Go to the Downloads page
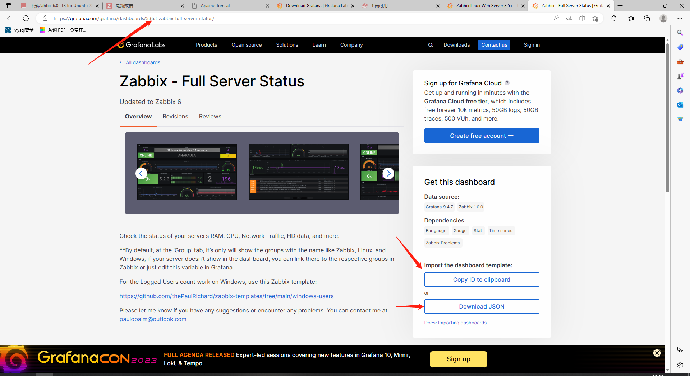 tap(457, 45)
